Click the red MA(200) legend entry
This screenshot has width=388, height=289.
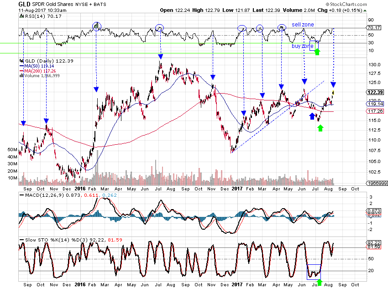(41, 71)
